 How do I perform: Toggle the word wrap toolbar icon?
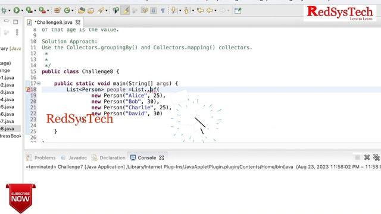click(x=144, y=11)
